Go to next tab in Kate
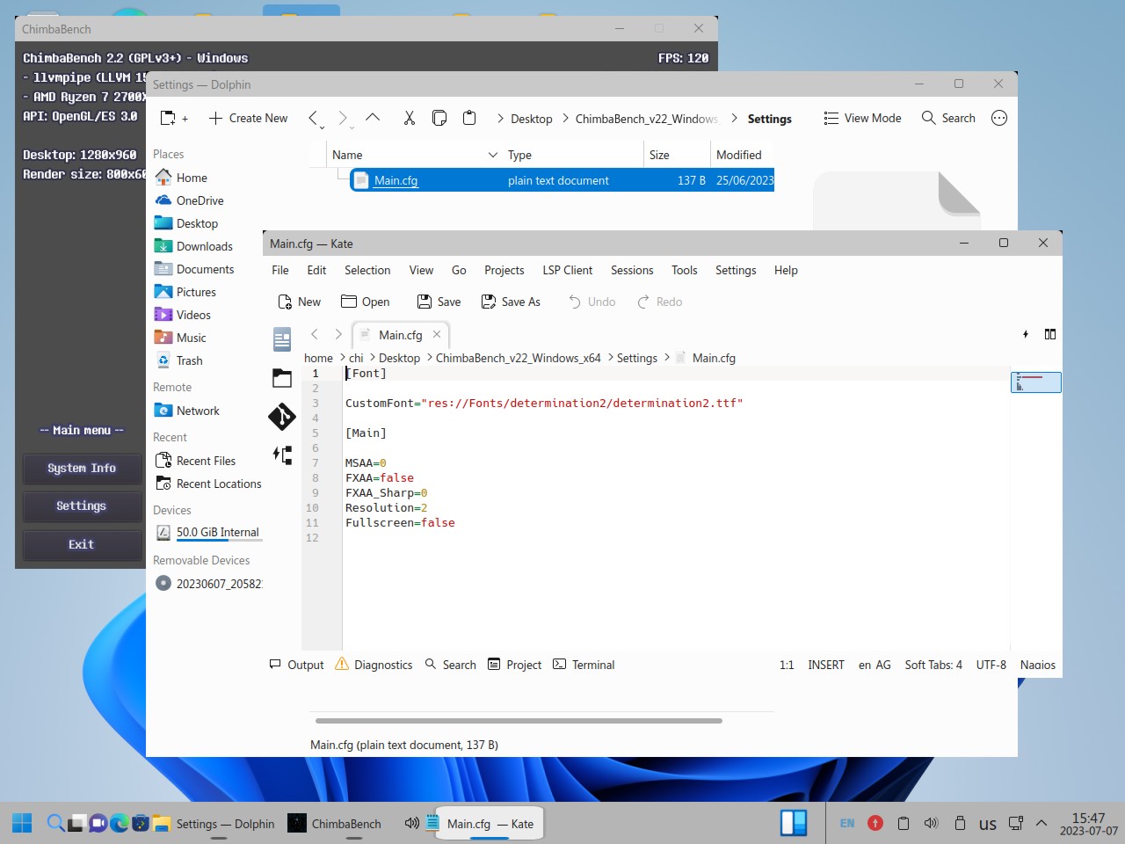Image resolution: width=1125 pixels, height=844 pixels. pos(338,334)
